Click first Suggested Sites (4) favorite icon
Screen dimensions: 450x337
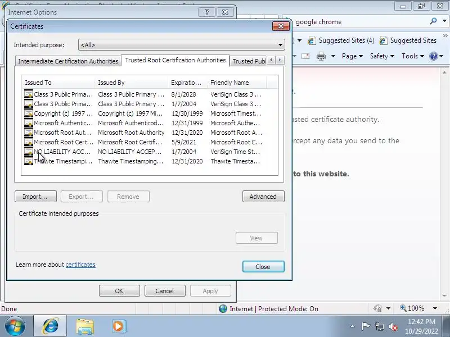(312, 40)
